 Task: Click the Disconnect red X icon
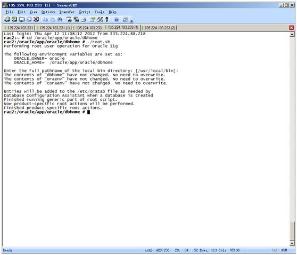point(36,19)
